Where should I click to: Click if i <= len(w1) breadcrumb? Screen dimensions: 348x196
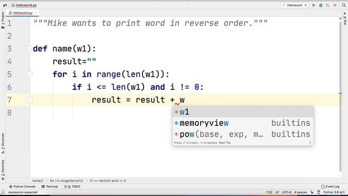108,181
